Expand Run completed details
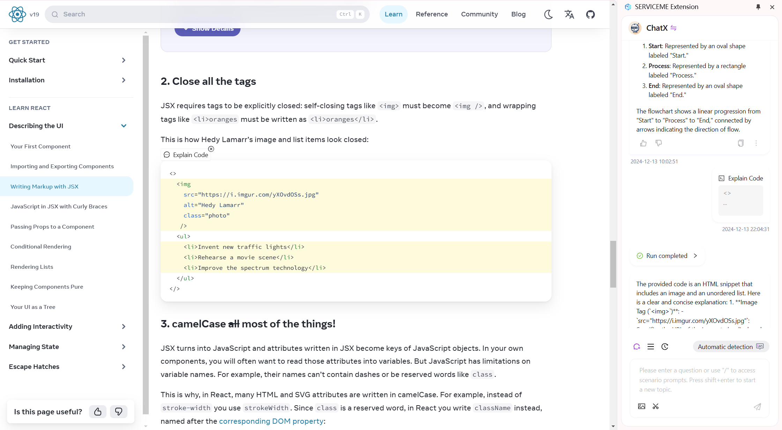 [x=695, y=256]
